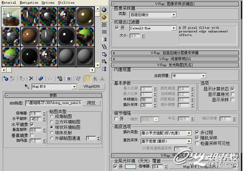
Task: Select the 外部贴图通道 radio button
Action: coord(52,138)
